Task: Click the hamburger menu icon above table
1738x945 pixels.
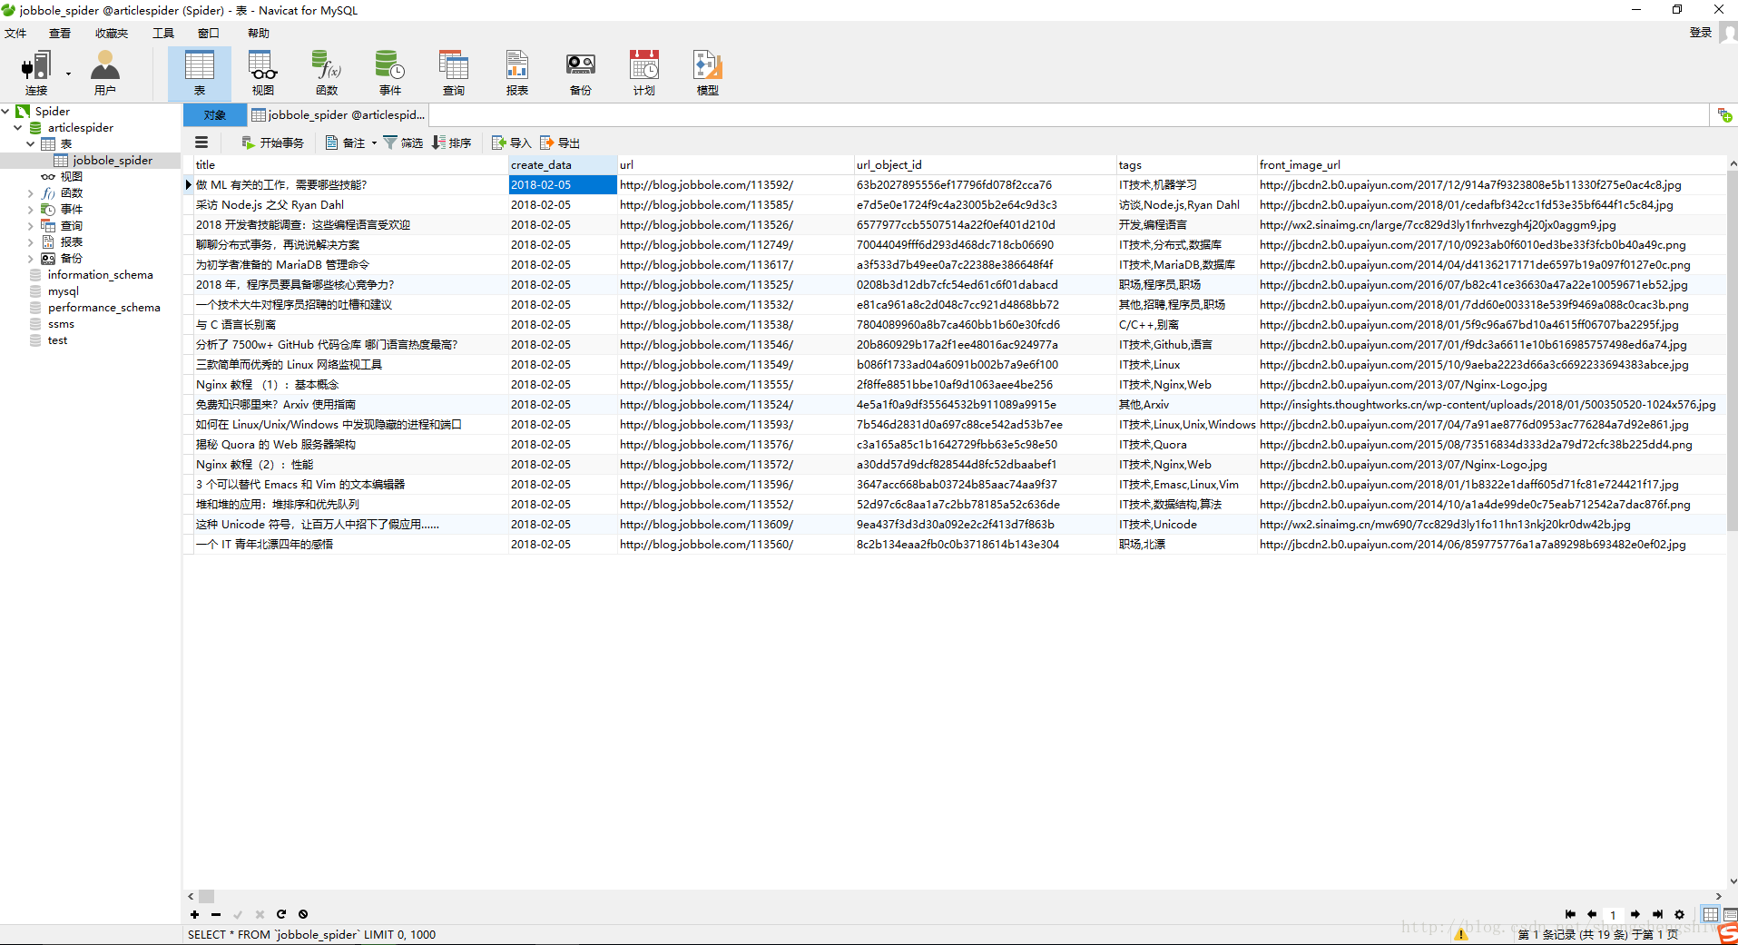Action: pos(201,143)
